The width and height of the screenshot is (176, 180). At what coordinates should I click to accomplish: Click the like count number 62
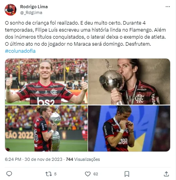(96, 174)
